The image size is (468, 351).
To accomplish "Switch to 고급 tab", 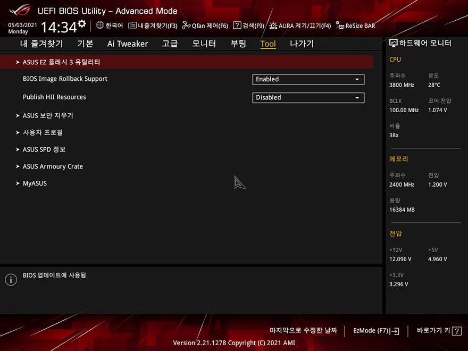I will [170, 44].
